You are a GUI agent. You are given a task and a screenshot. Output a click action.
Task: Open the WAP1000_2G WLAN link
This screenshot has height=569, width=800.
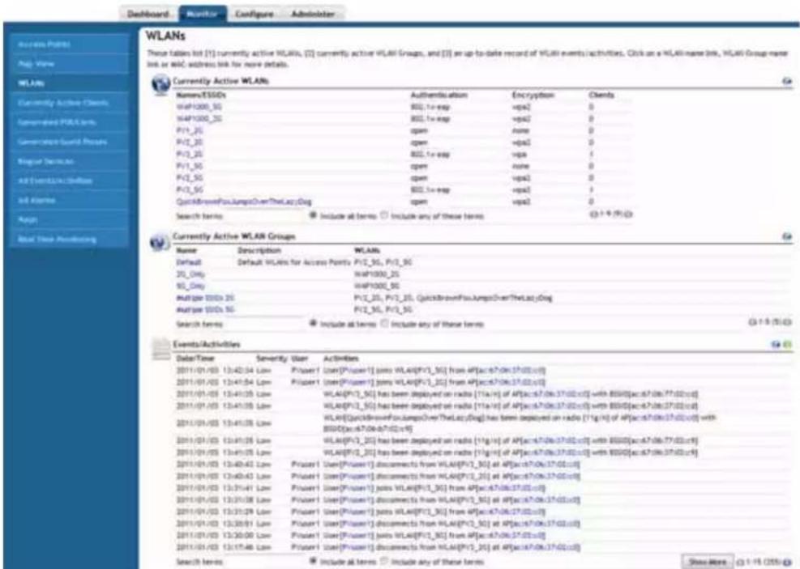coord(199,119)
